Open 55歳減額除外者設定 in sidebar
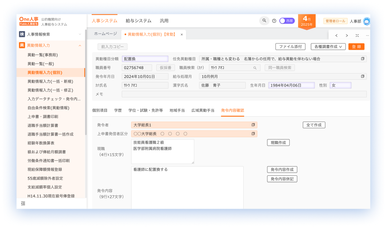Viewport: 387px width, 228px height. click(45, 178)
